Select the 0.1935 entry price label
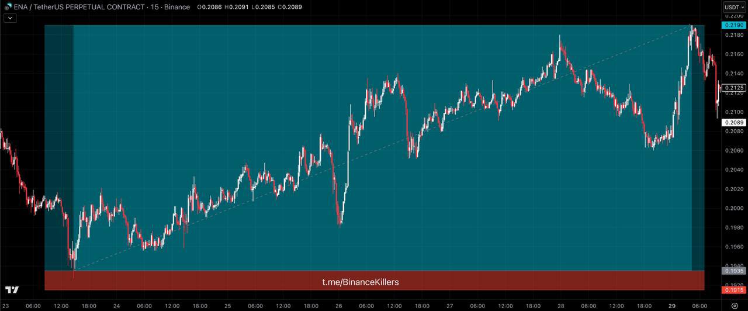This screenshot has height=311, width=748. [734, 271]
